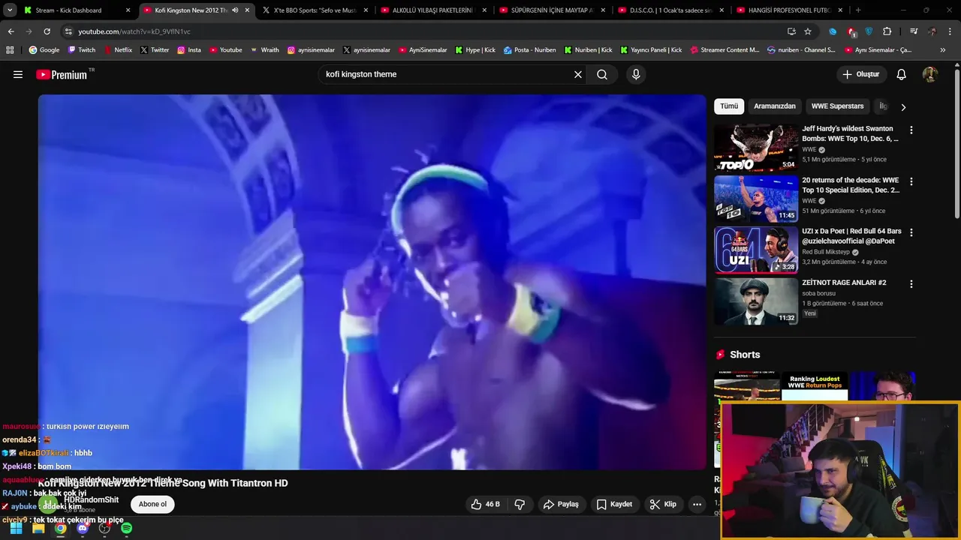The height and width of the screenshot is (540, 961).
Task: Open the Oluştur create button
Action: coord(862,74)
